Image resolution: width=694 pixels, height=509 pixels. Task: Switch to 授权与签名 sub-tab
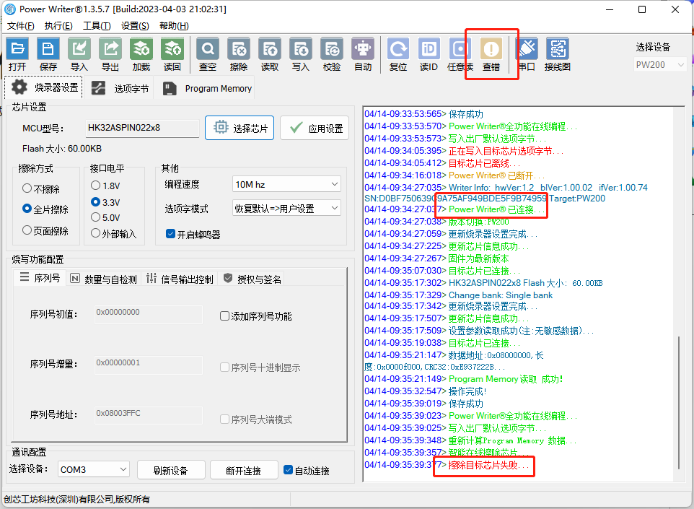(x=252, y=279)
